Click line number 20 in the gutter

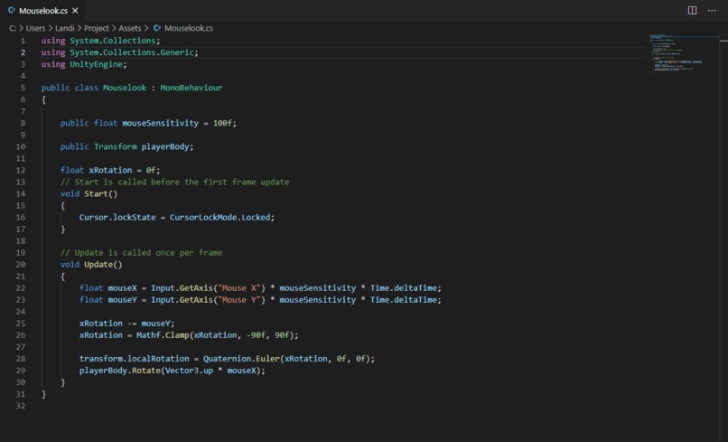pyautogui.click(x=21, y=264)
